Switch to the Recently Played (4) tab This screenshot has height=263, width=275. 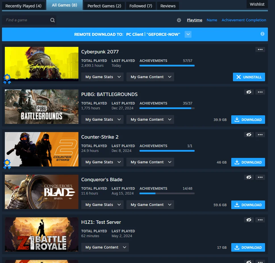(x=24, y=6)
